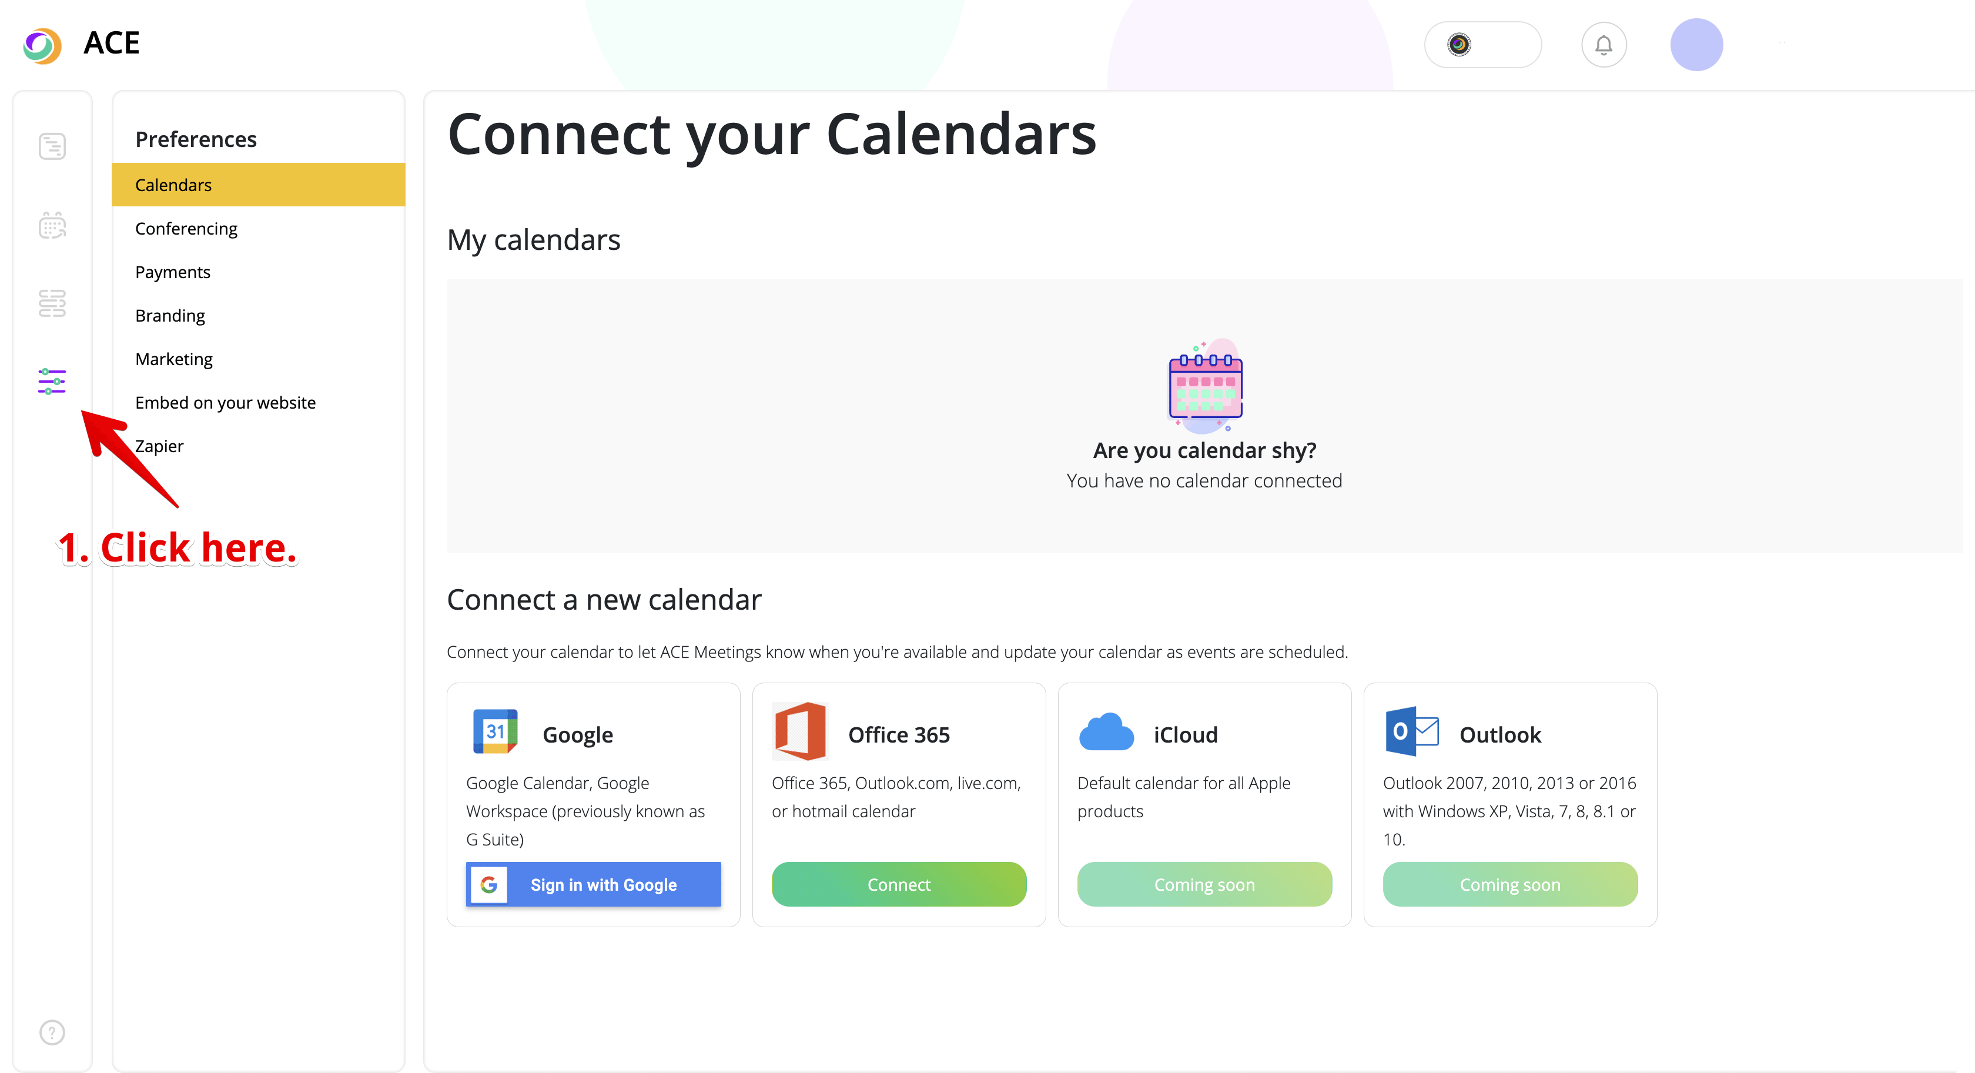Open the preferences sliders sidebar icon

pyautogui.click(x=52, y=381)
